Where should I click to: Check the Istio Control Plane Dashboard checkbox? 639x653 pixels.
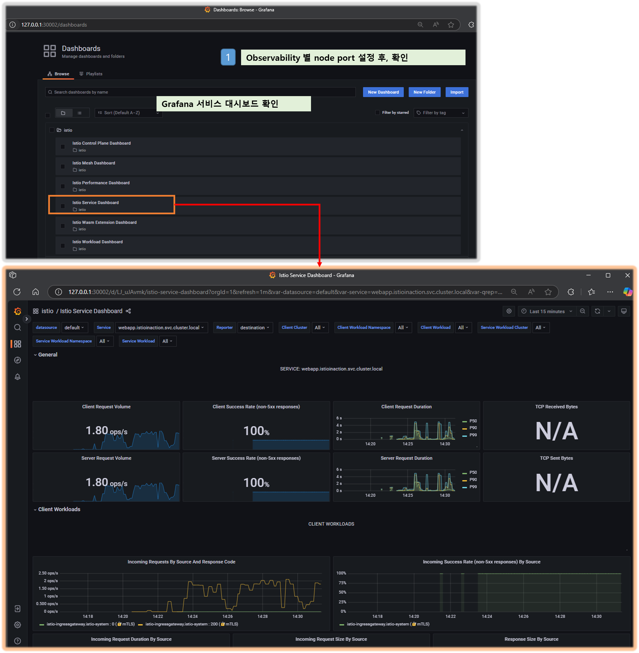[63, 147]
